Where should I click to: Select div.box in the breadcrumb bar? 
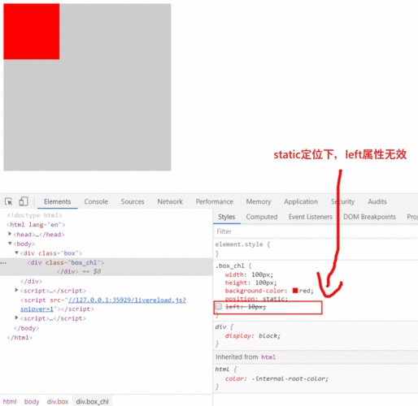click(58, 402)
